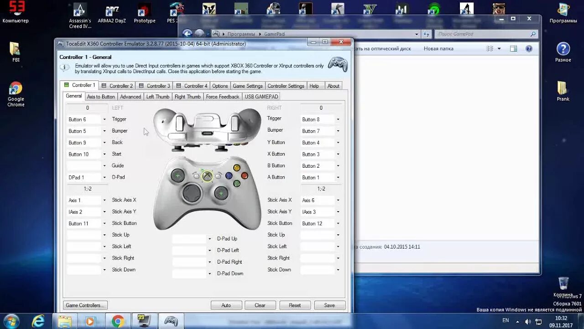Expand the Start Button 10 dropdown
The height and width of the screenshot is (329, 584).
coord(104,154)
